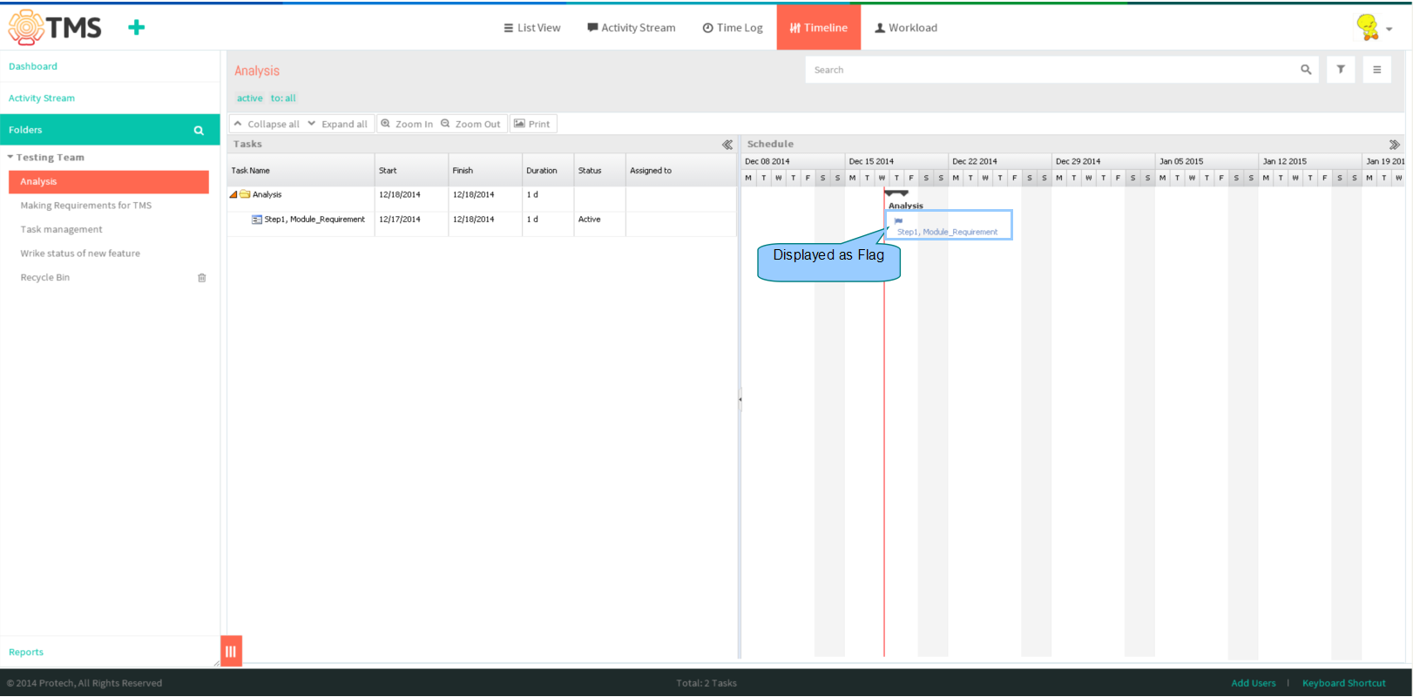1413x697 pixels.
Task: Open Making Requirements for TMS folder
Action: 86,206
